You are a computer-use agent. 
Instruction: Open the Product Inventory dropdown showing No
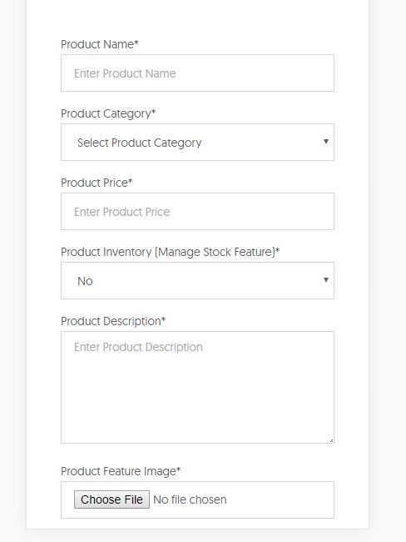click(197, 280)
